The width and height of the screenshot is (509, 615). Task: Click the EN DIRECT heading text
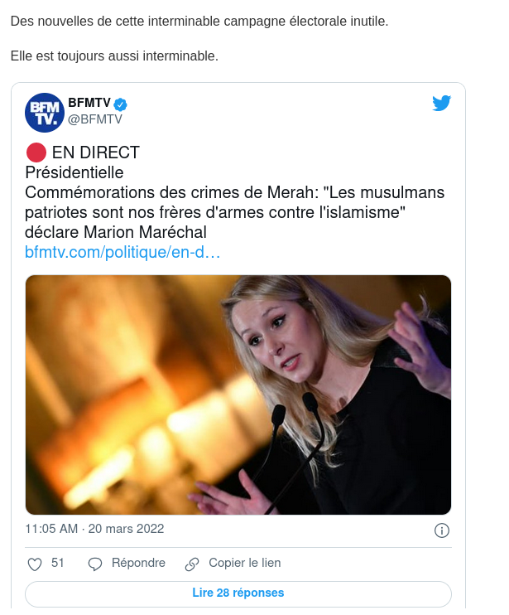(95, 153)
